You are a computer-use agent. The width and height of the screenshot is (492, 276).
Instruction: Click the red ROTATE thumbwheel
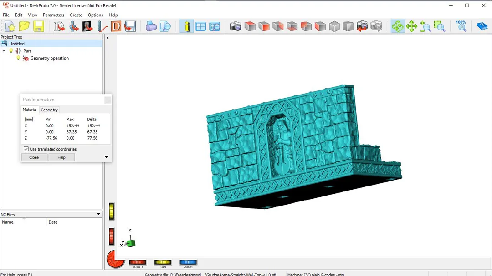(x=138, y=262)
